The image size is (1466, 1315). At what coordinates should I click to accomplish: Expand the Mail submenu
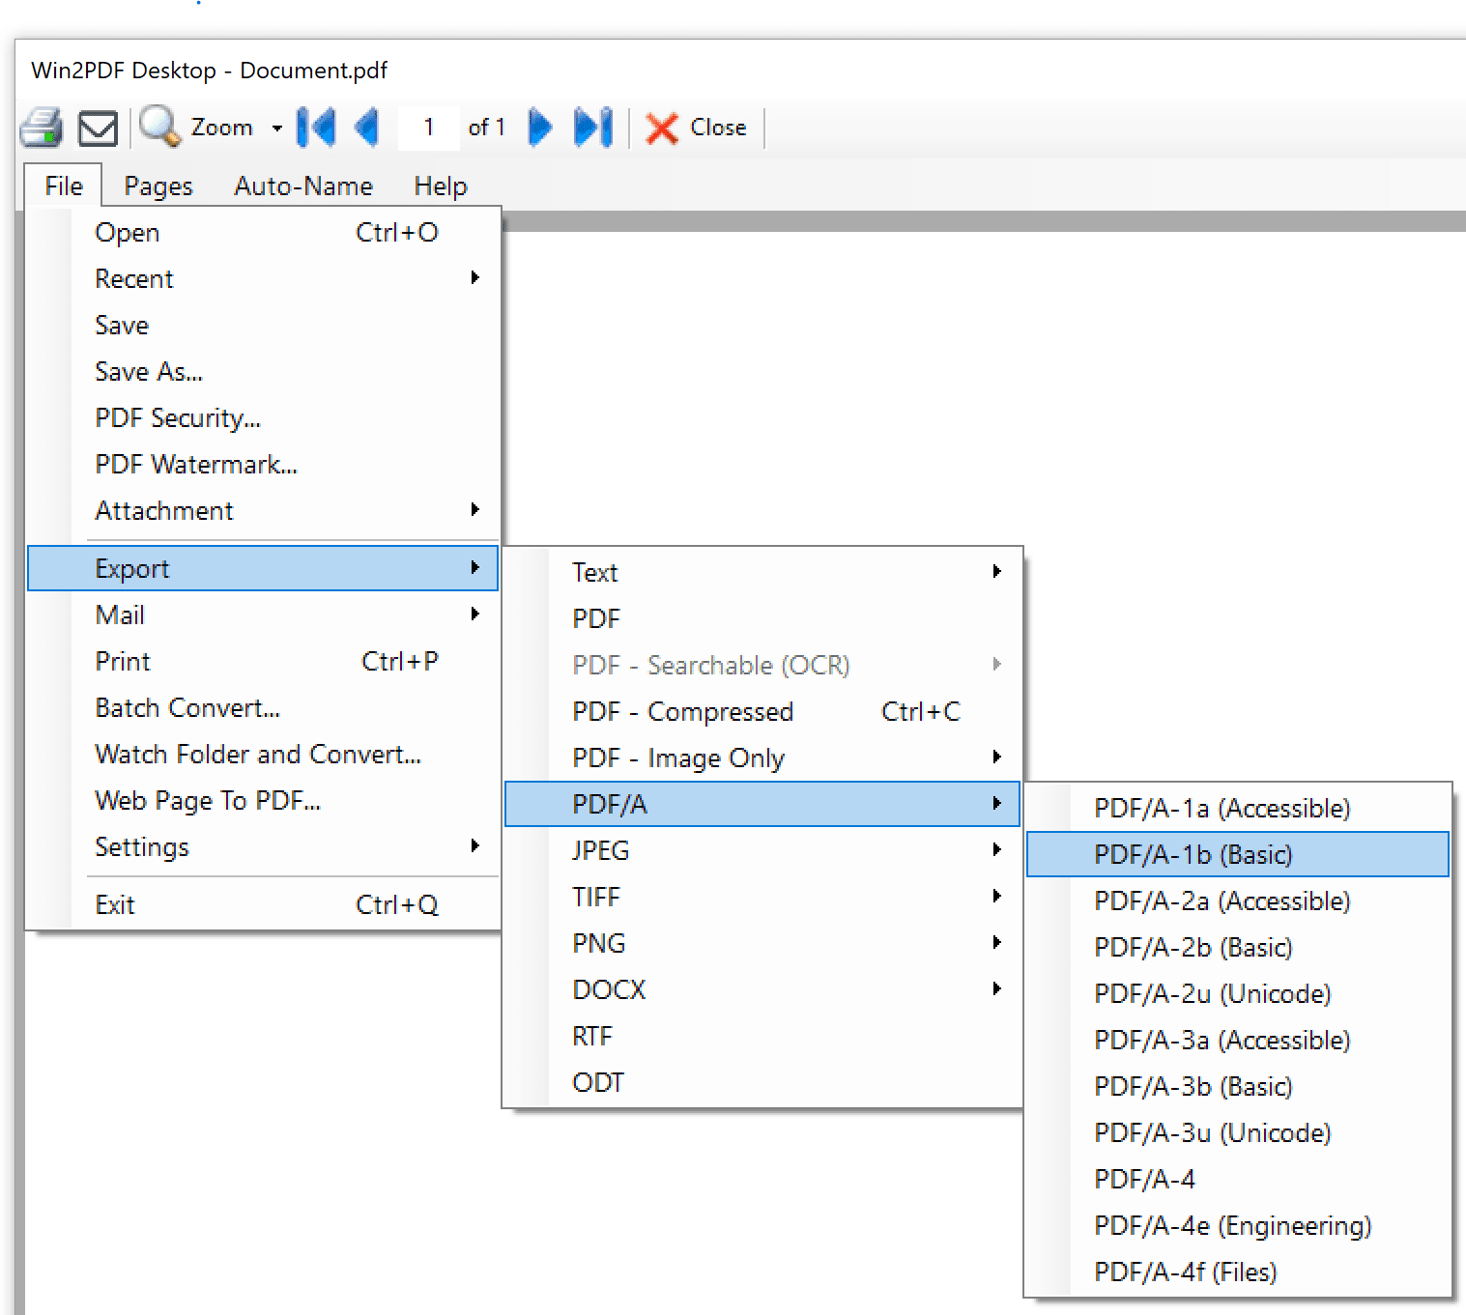(x=263, y=615)
